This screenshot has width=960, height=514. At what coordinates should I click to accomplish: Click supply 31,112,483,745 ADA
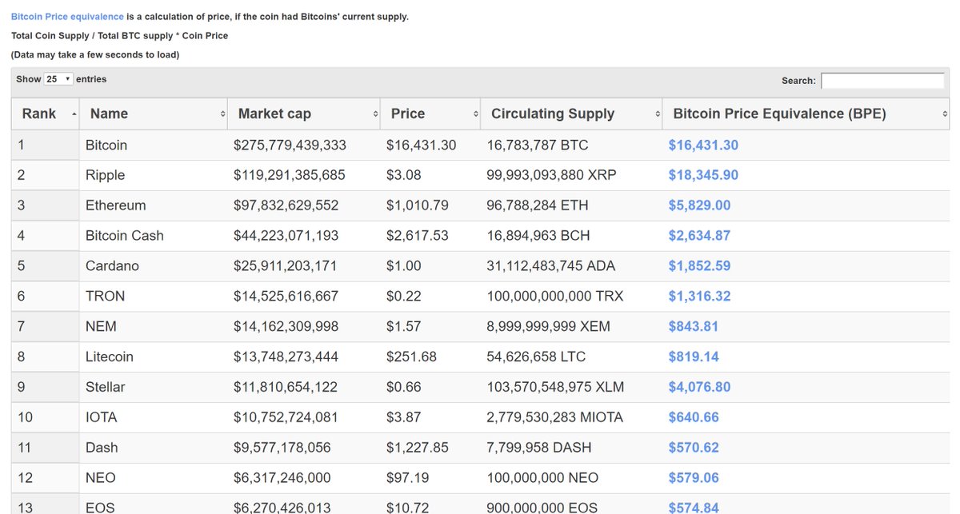[552, 266]
